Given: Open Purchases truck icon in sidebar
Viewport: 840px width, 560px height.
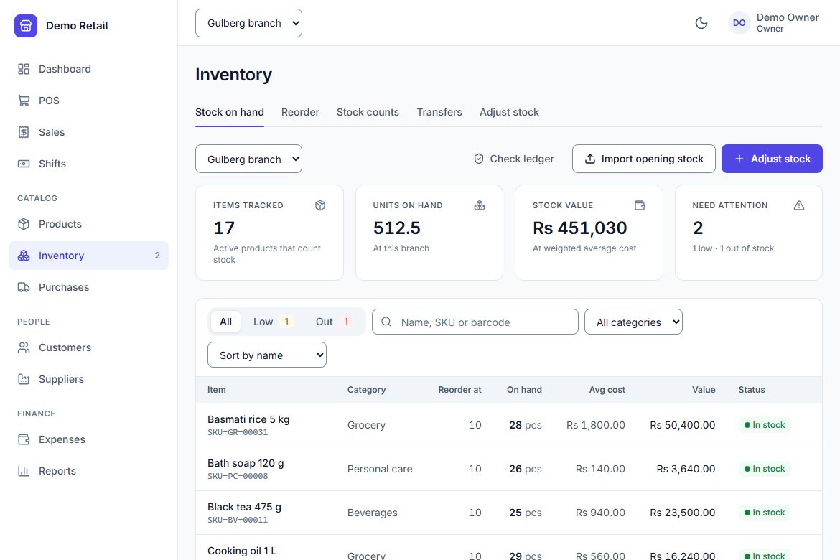Looking at the screenshot, I should pyautogui.click(x=24, y=287).
